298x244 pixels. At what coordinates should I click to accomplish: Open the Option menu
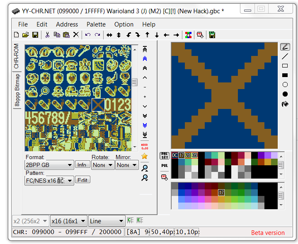(x=124, y=24)
